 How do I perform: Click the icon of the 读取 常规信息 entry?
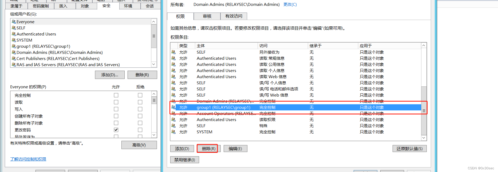pyautogui.click(x=173, y=58)
